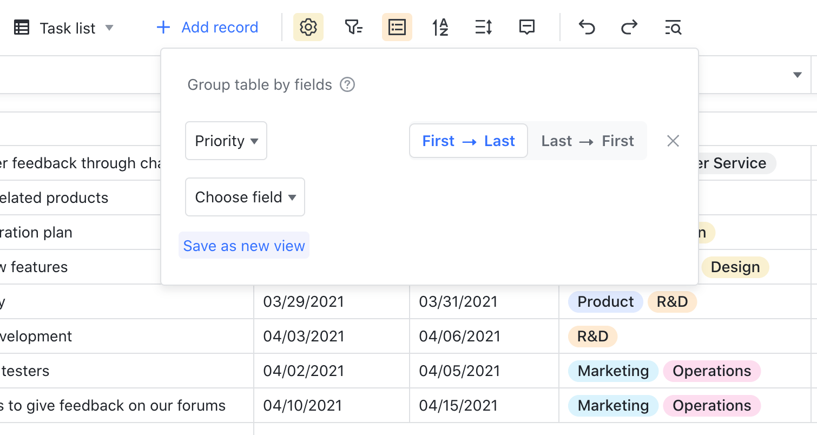This screenshot has height=435, width=817.
Task: Click the 03/29/2021 date cell
Action: pos(332,301)
